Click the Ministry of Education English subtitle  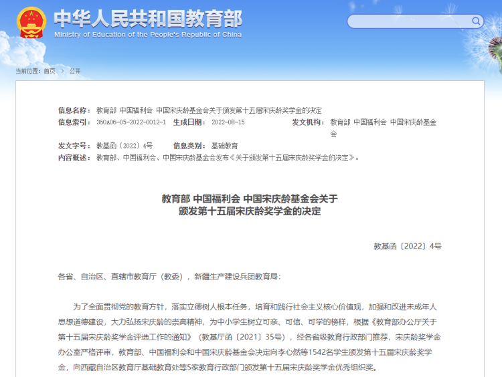[x=147, y=34]
